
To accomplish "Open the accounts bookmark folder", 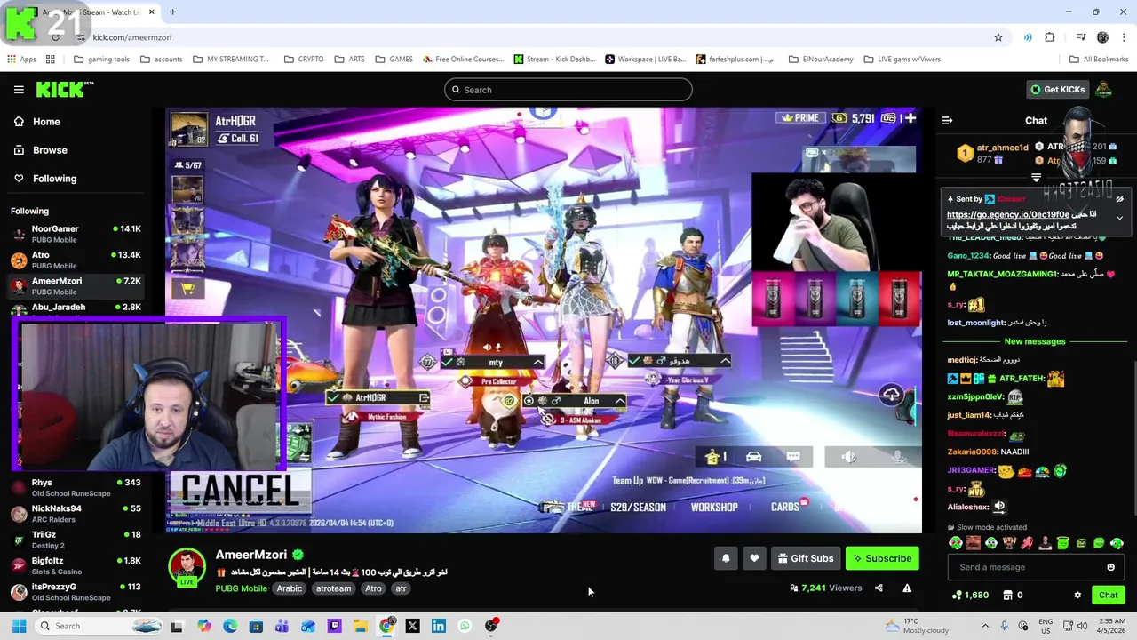I will pos(161,60).
